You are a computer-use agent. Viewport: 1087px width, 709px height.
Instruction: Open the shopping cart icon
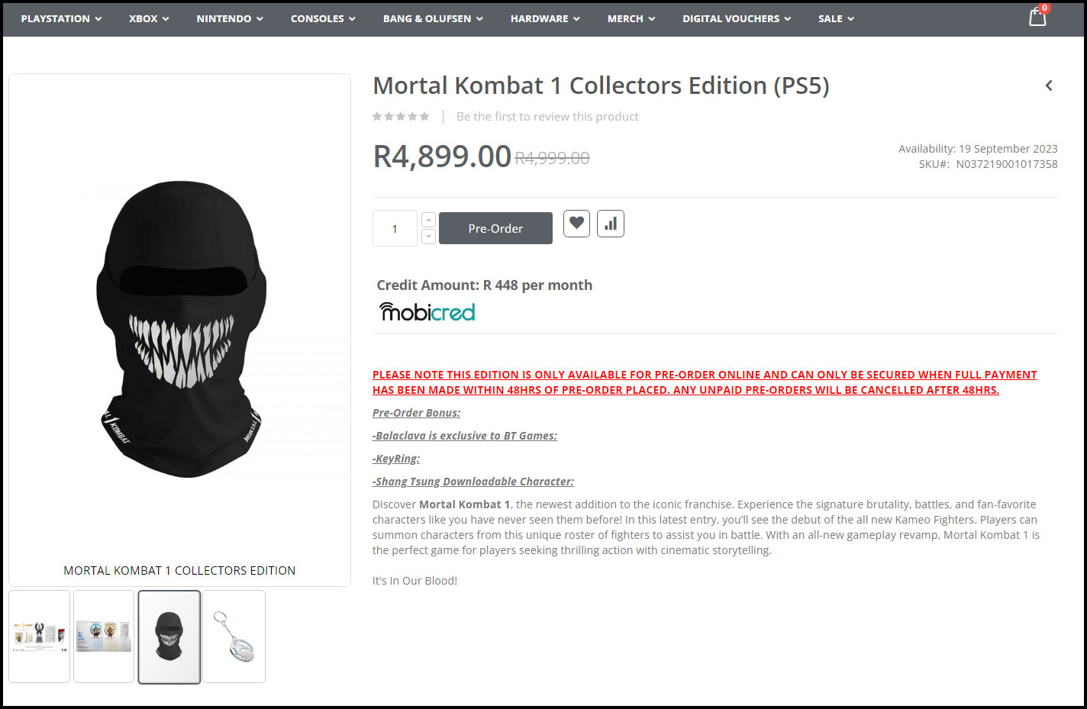(x=1037, y=17)
